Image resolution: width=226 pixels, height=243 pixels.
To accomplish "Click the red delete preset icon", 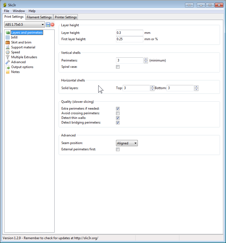I will [52, 25].
